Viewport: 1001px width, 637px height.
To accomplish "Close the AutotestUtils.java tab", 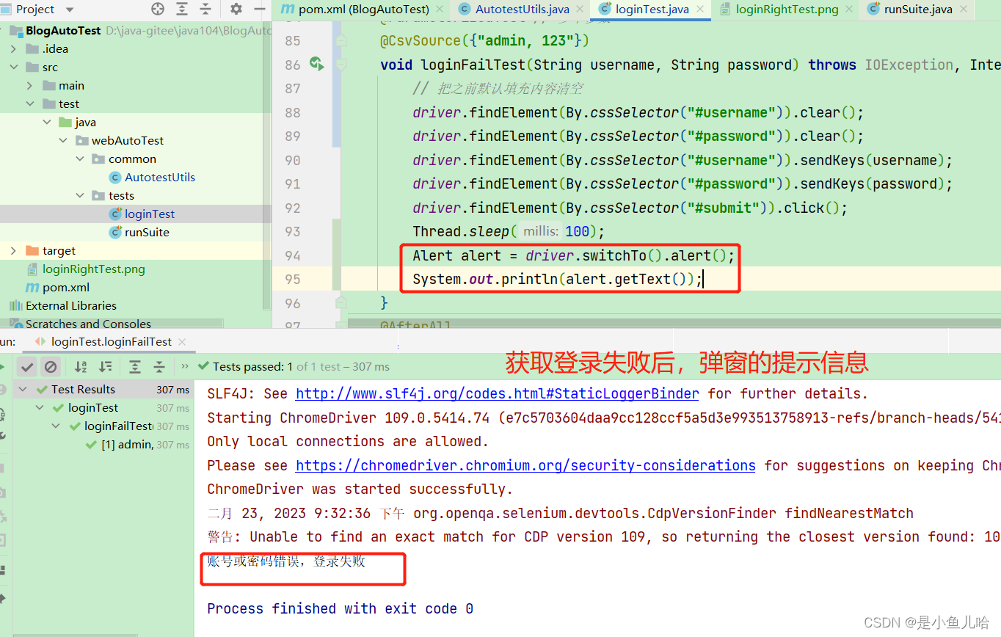I will 580,9.
